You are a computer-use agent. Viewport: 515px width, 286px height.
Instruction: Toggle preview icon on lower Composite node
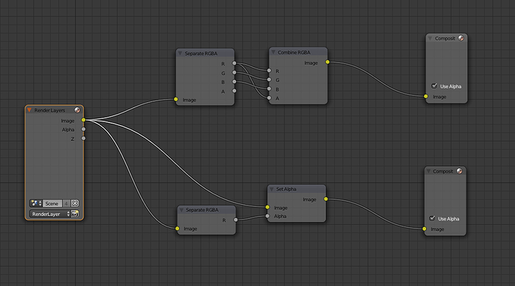point(460,171)
